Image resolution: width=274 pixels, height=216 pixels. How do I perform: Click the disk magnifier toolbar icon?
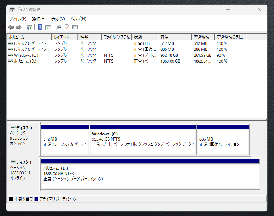tap(59, 27)
